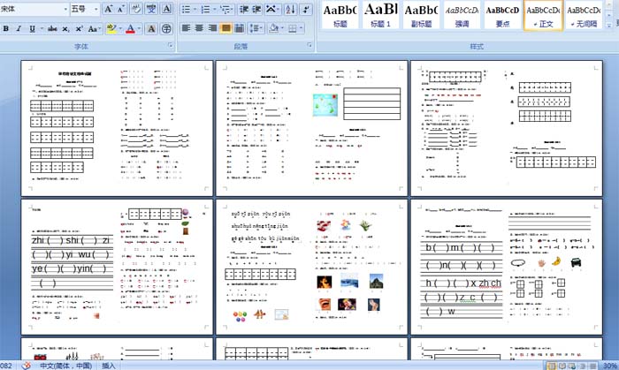The width and height of the screenshot is (619, 370).
Task: Open the line spacing options
Action: pyautogui.click(x=256, y=28)
